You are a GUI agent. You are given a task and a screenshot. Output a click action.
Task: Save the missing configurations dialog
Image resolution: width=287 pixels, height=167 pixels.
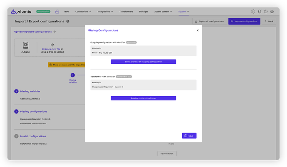(189, 136)
